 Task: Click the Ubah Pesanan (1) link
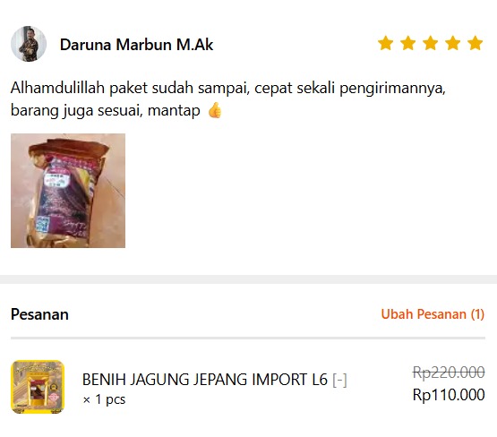pyautogui.click(x=433, y=314)
